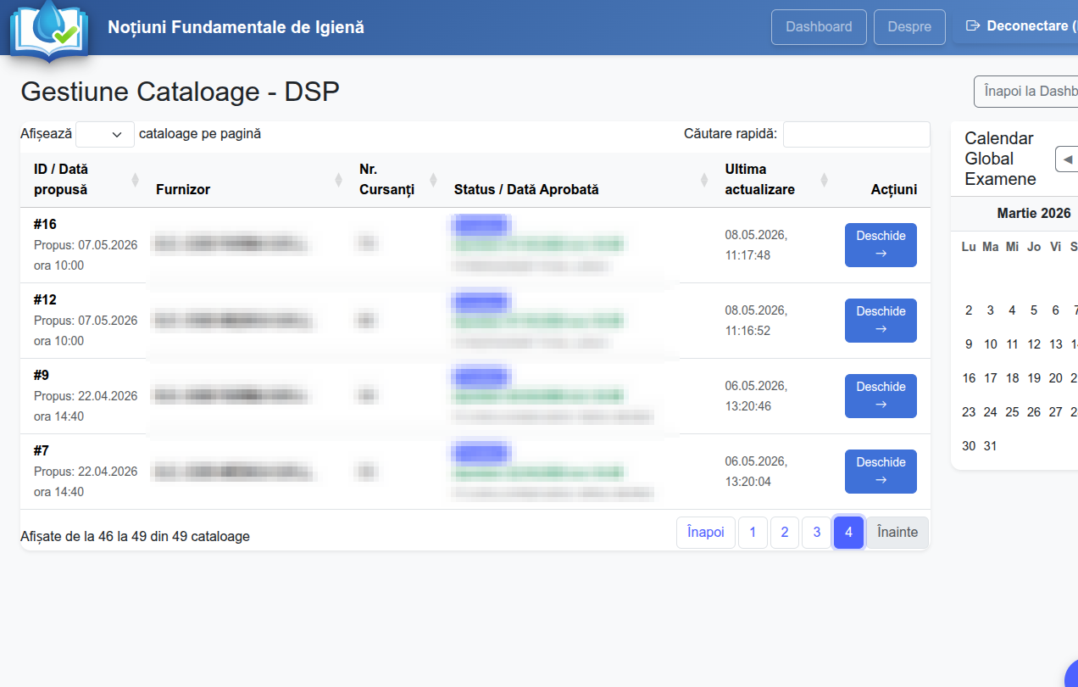Click Noțiuni Fundamentale de Igienă title

[x=236, y=27]
